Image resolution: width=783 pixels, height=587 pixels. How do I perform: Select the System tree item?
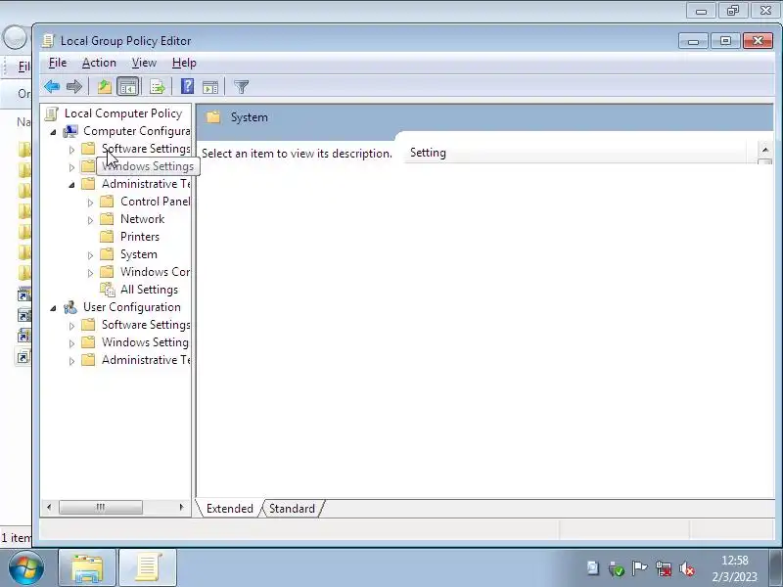point(138,254)
